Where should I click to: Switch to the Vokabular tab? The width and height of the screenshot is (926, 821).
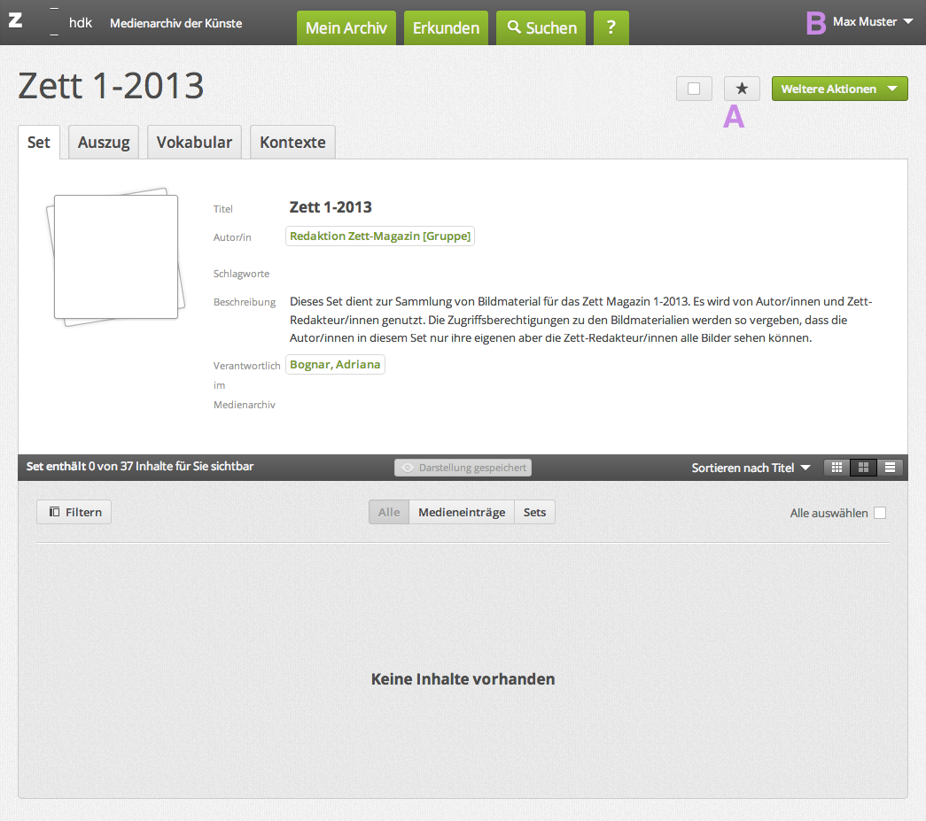[x=194, y=142]
